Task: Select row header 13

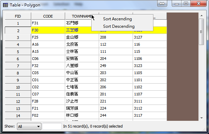Action: click(x=18, y=109)
